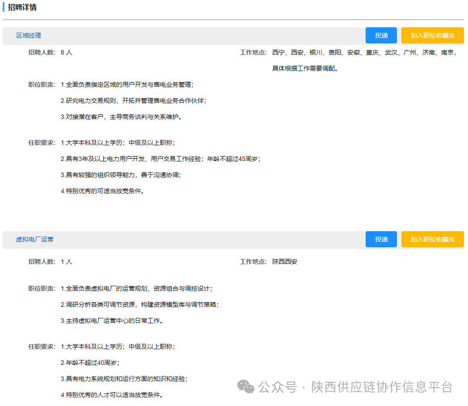Screen dimensions: 468x406
Task: Click the 任职要求 label in 虚拟电厂运营 section
Action: tap(42, 347)
